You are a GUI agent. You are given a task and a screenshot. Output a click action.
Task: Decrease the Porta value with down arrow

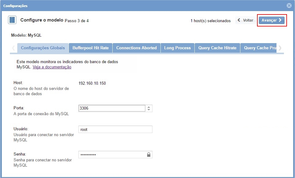pos(149,110)
